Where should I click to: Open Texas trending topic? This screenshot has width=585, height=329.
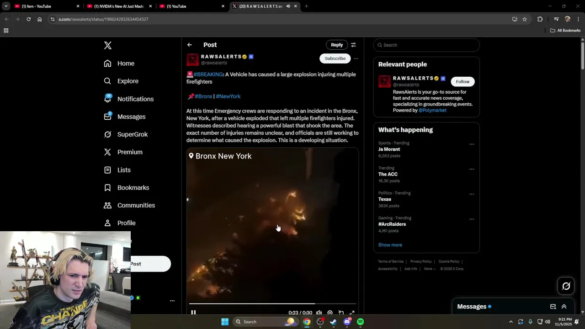[x=384, y=199]
